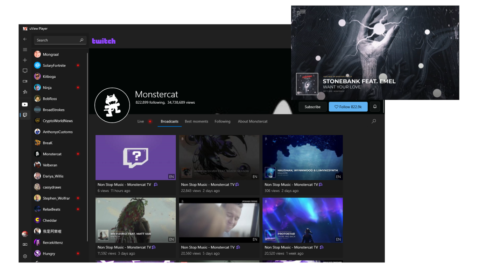Click the Subscribe button
This screenshot has height=268, width=478.
pos(312,107)
